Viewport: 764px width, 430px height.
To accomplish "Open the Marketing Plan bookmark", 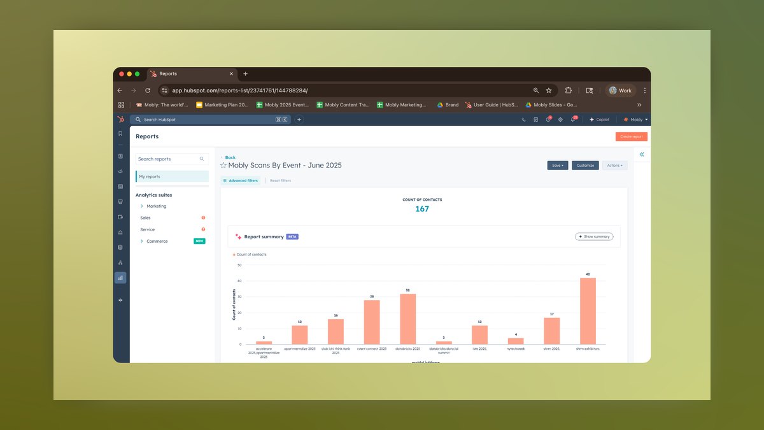I will pos(222,105).
